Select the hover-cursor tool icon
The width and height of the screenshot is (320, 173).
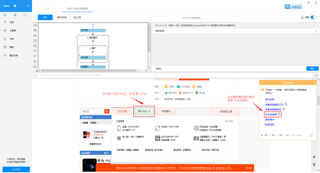click(35, 67)
